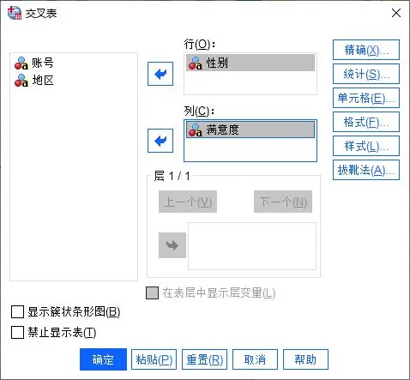Select the 账号 variable in the list
This screenshot has width=410, height=380.
pyautogui.click(x=34, y=63)
